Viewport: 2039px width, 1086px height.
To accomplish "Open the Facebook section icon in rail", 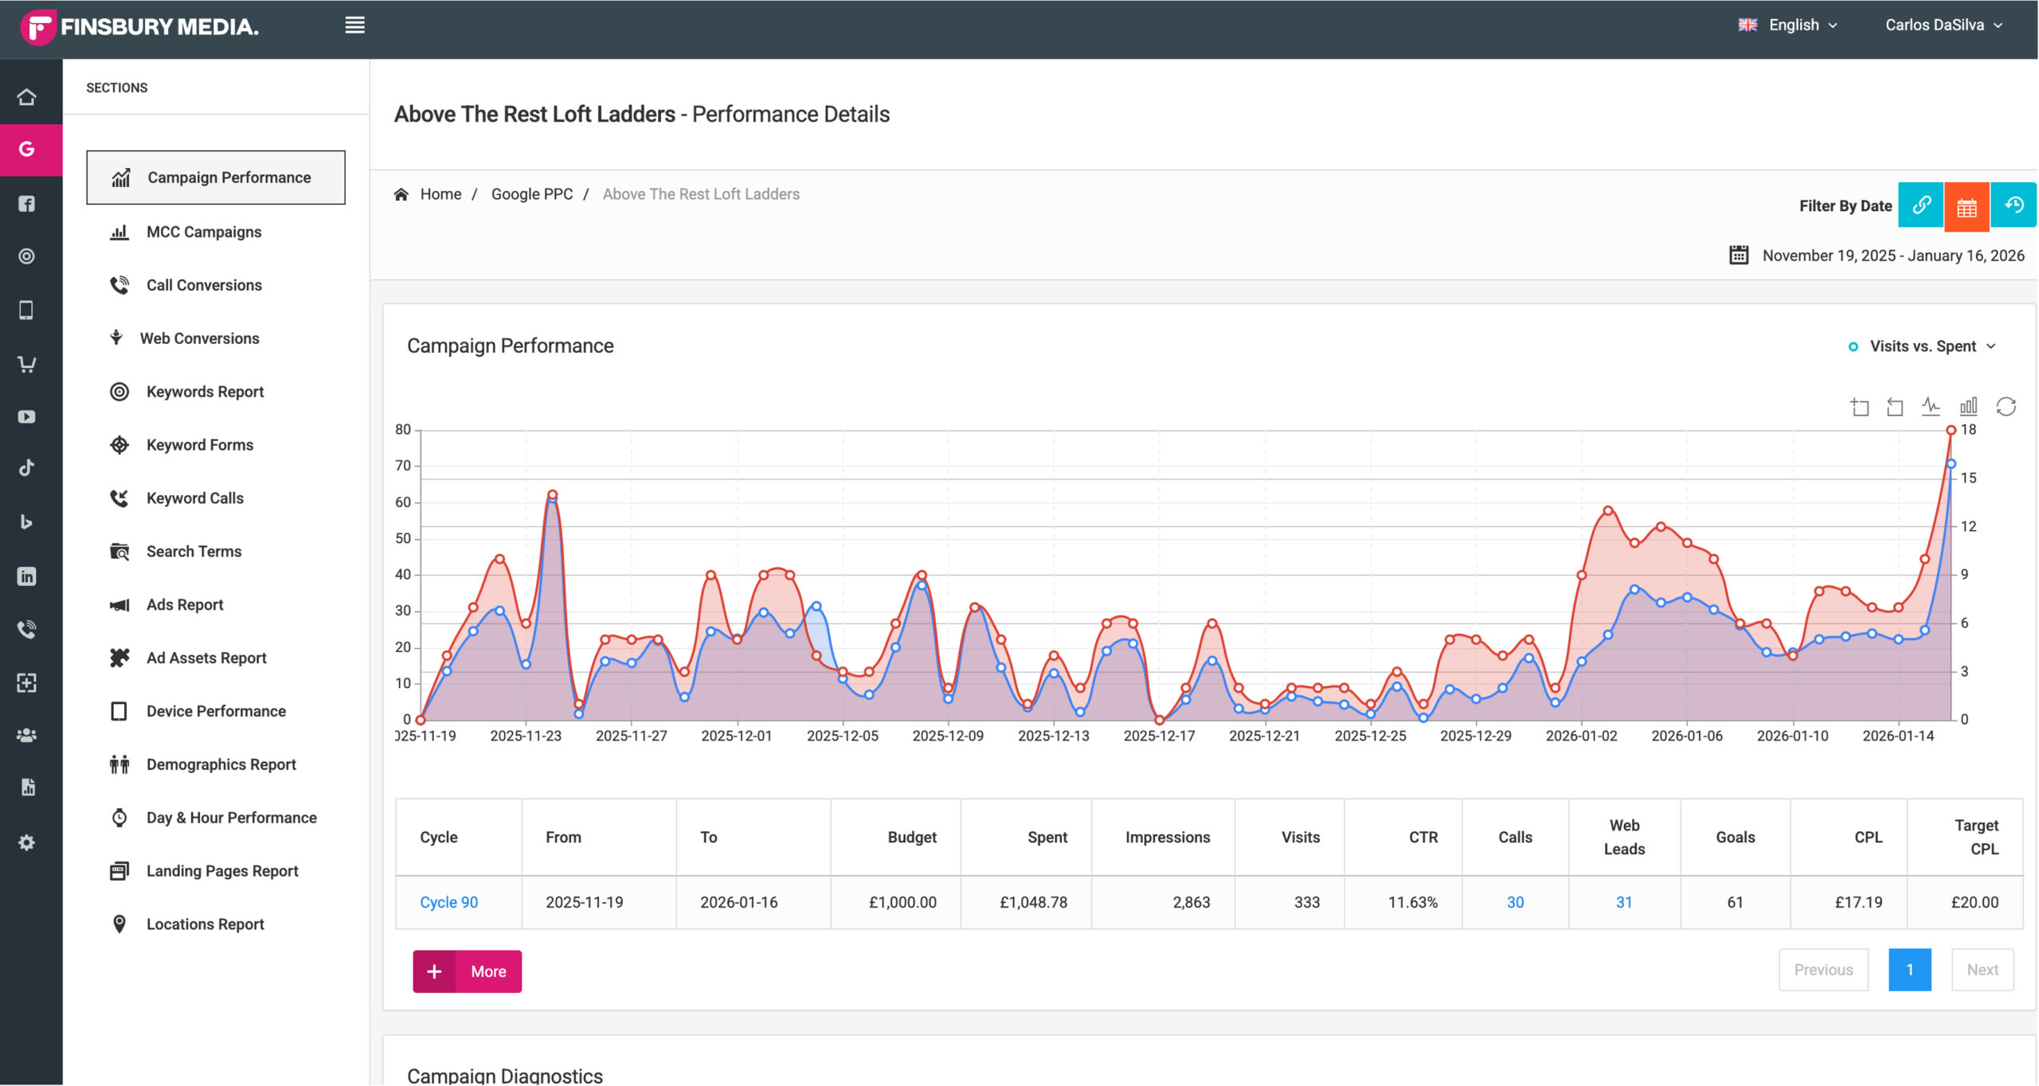I will pos(27,204).
